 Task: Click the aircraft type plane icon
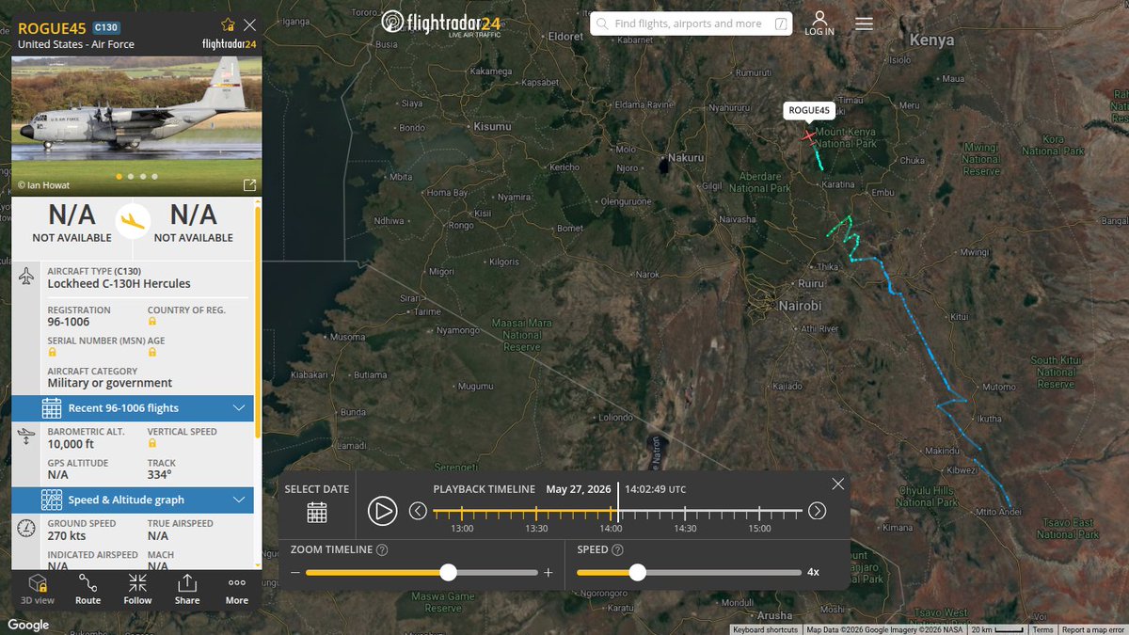25,277
